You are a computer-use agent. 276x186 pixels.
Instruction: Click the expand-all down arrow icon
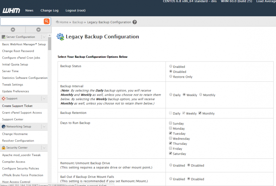39,29
